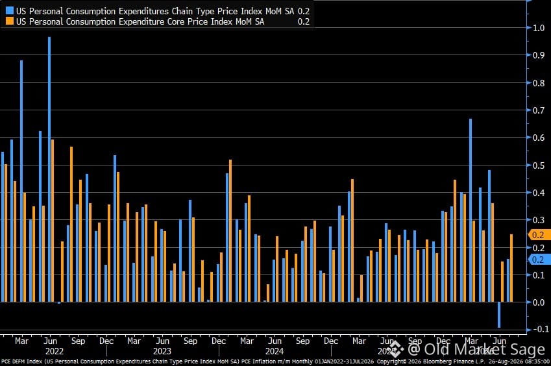This screenshot has height=366, width=551.
Task: Click the last orange bar on the chart
Action: [x=511, y=268]
